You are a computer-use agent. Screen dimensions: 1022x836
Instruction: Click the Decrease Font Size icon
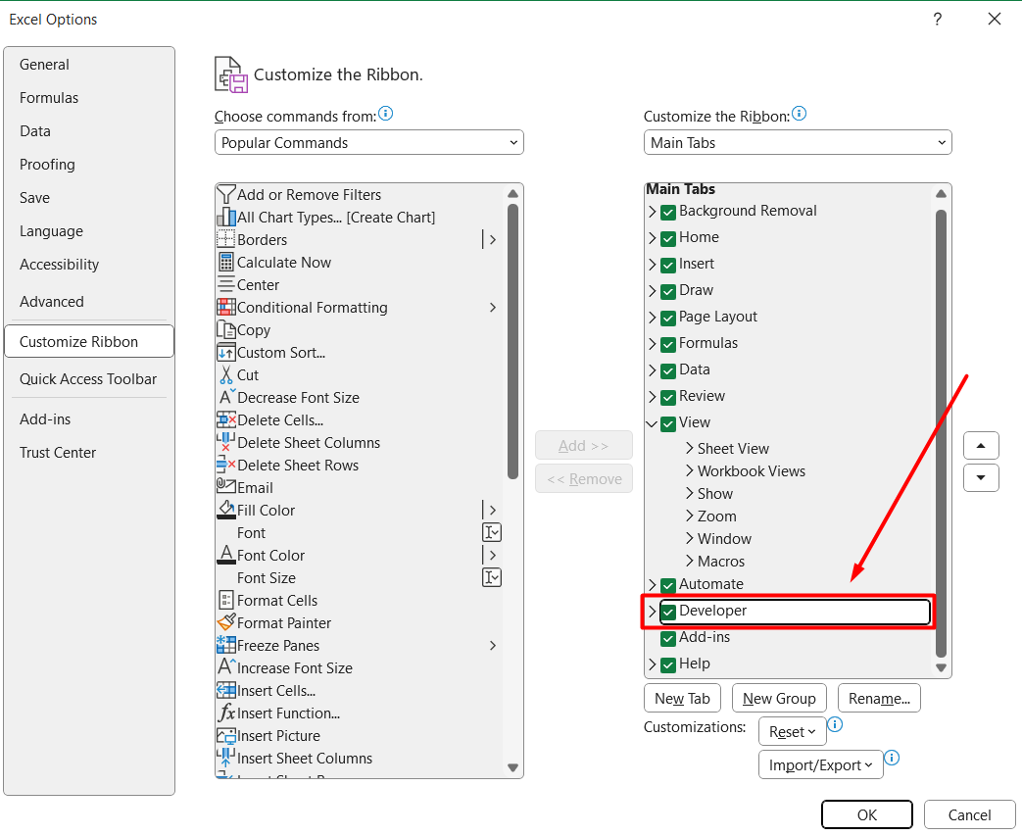(226, 397)
